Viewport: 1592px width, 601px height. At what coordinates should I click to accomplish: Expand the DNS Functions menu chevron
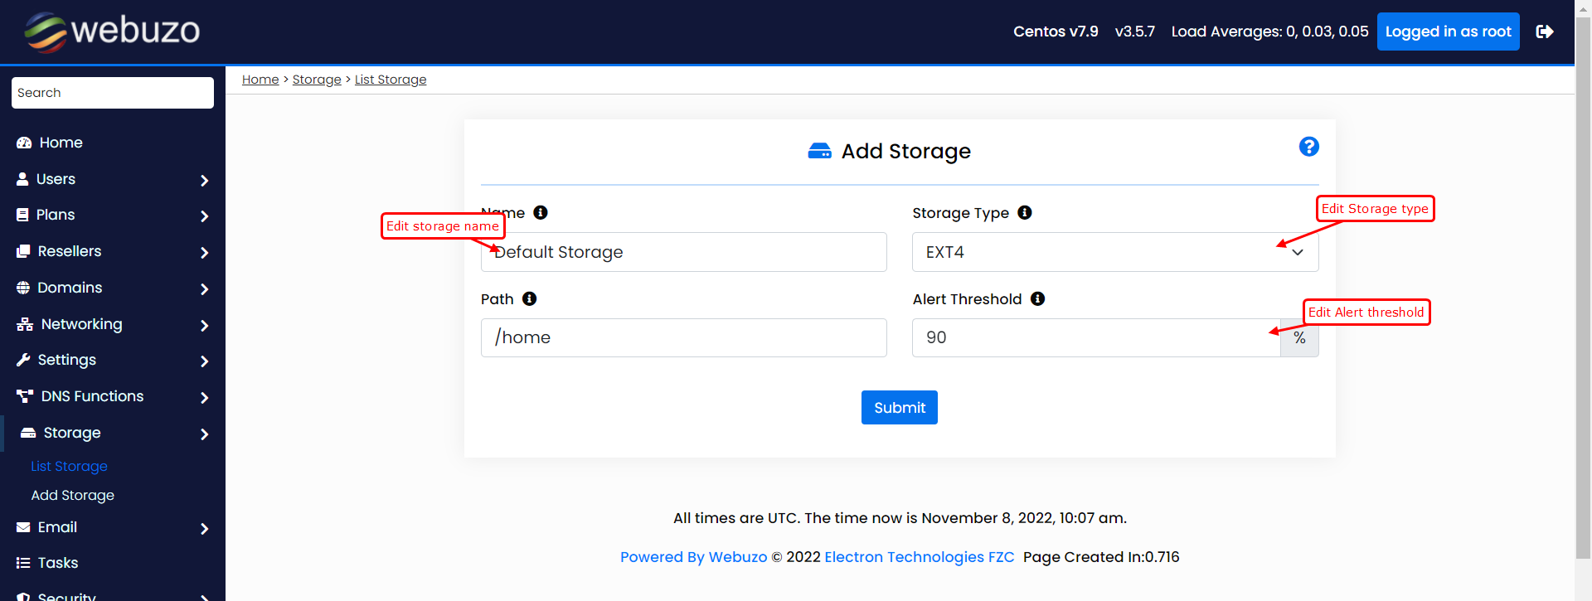coord(204,397)
